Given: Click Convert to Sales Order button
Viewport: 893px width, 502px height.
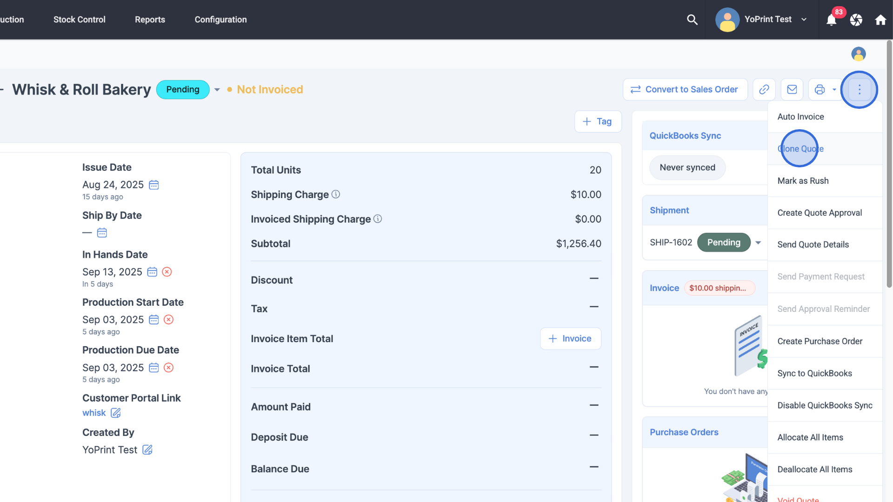Looking at the screenshot, I should pos(685,89).
